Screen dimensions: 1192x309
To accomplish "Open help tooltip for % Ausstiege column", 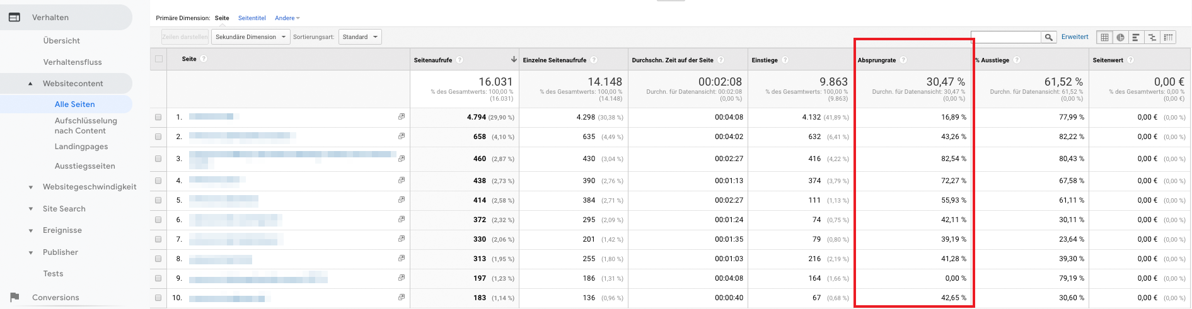I will pos(1017,60).
